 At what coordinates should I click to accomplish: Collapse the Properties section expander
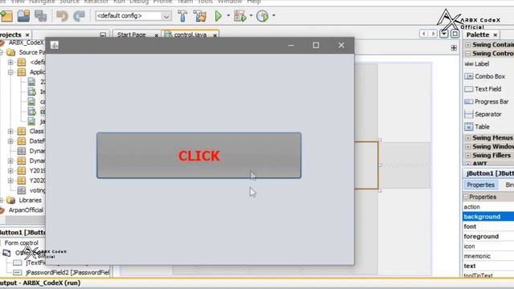(x=466, y=197)
